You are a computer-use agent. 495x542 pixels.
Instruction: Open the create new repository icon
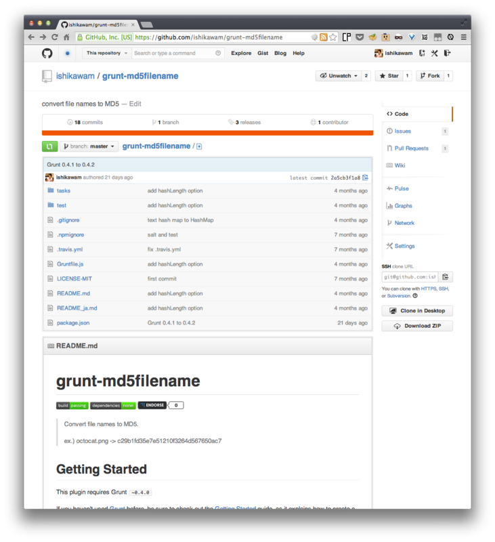tap(422, 54)
